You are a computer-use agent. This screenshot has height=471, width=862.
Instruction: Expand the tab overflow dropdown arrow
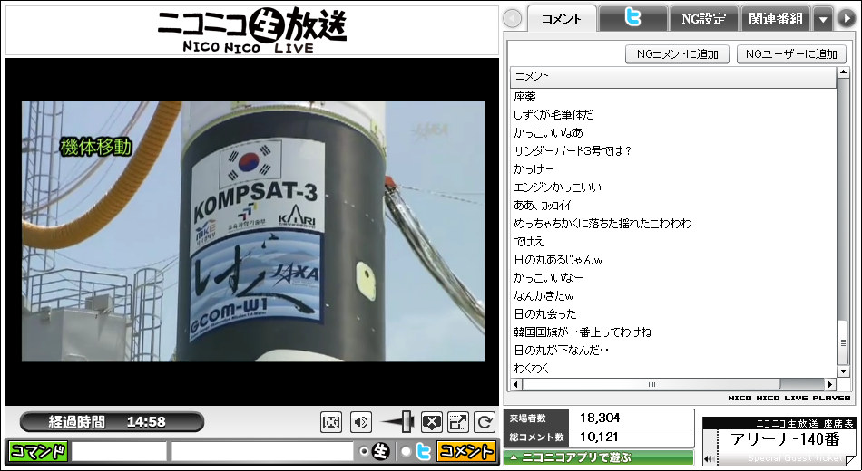pyautogui.click(x=823, y=19)
